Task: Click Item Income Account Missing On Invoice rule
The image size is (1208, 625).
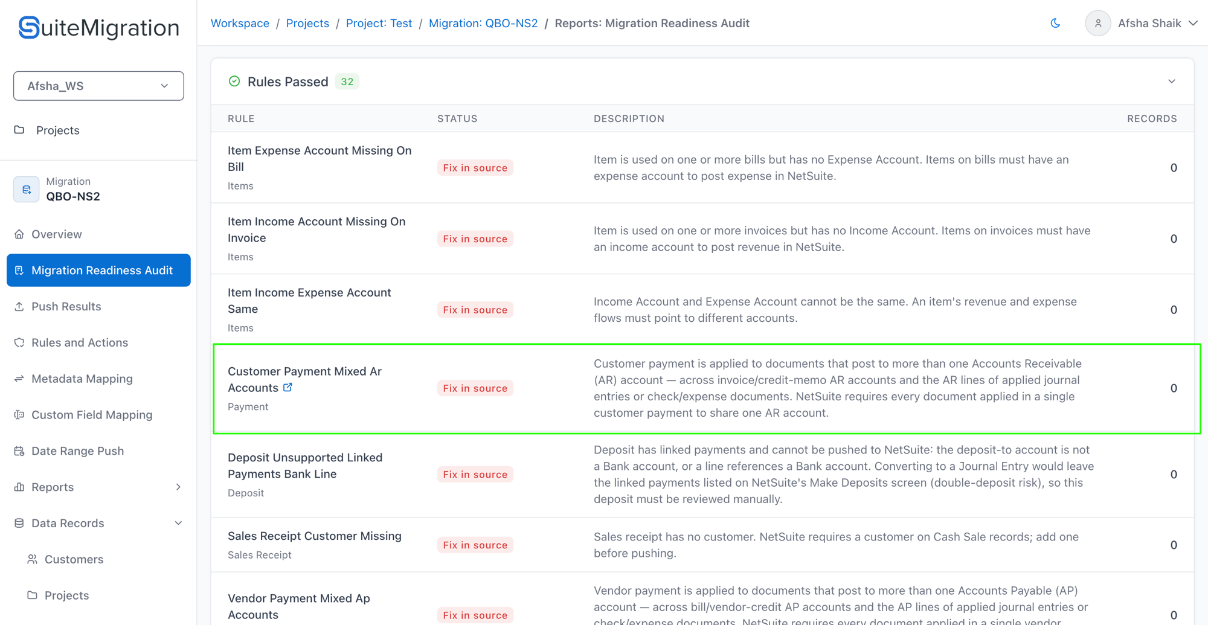Action: tap(316, 229)
